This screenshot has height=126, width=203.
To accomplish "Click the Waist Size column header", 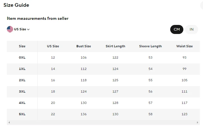I will (184, 46).
